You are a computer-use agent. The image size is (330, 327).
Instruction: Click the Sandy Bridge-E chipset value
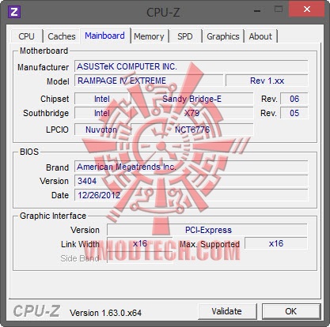tap(192, 99)
